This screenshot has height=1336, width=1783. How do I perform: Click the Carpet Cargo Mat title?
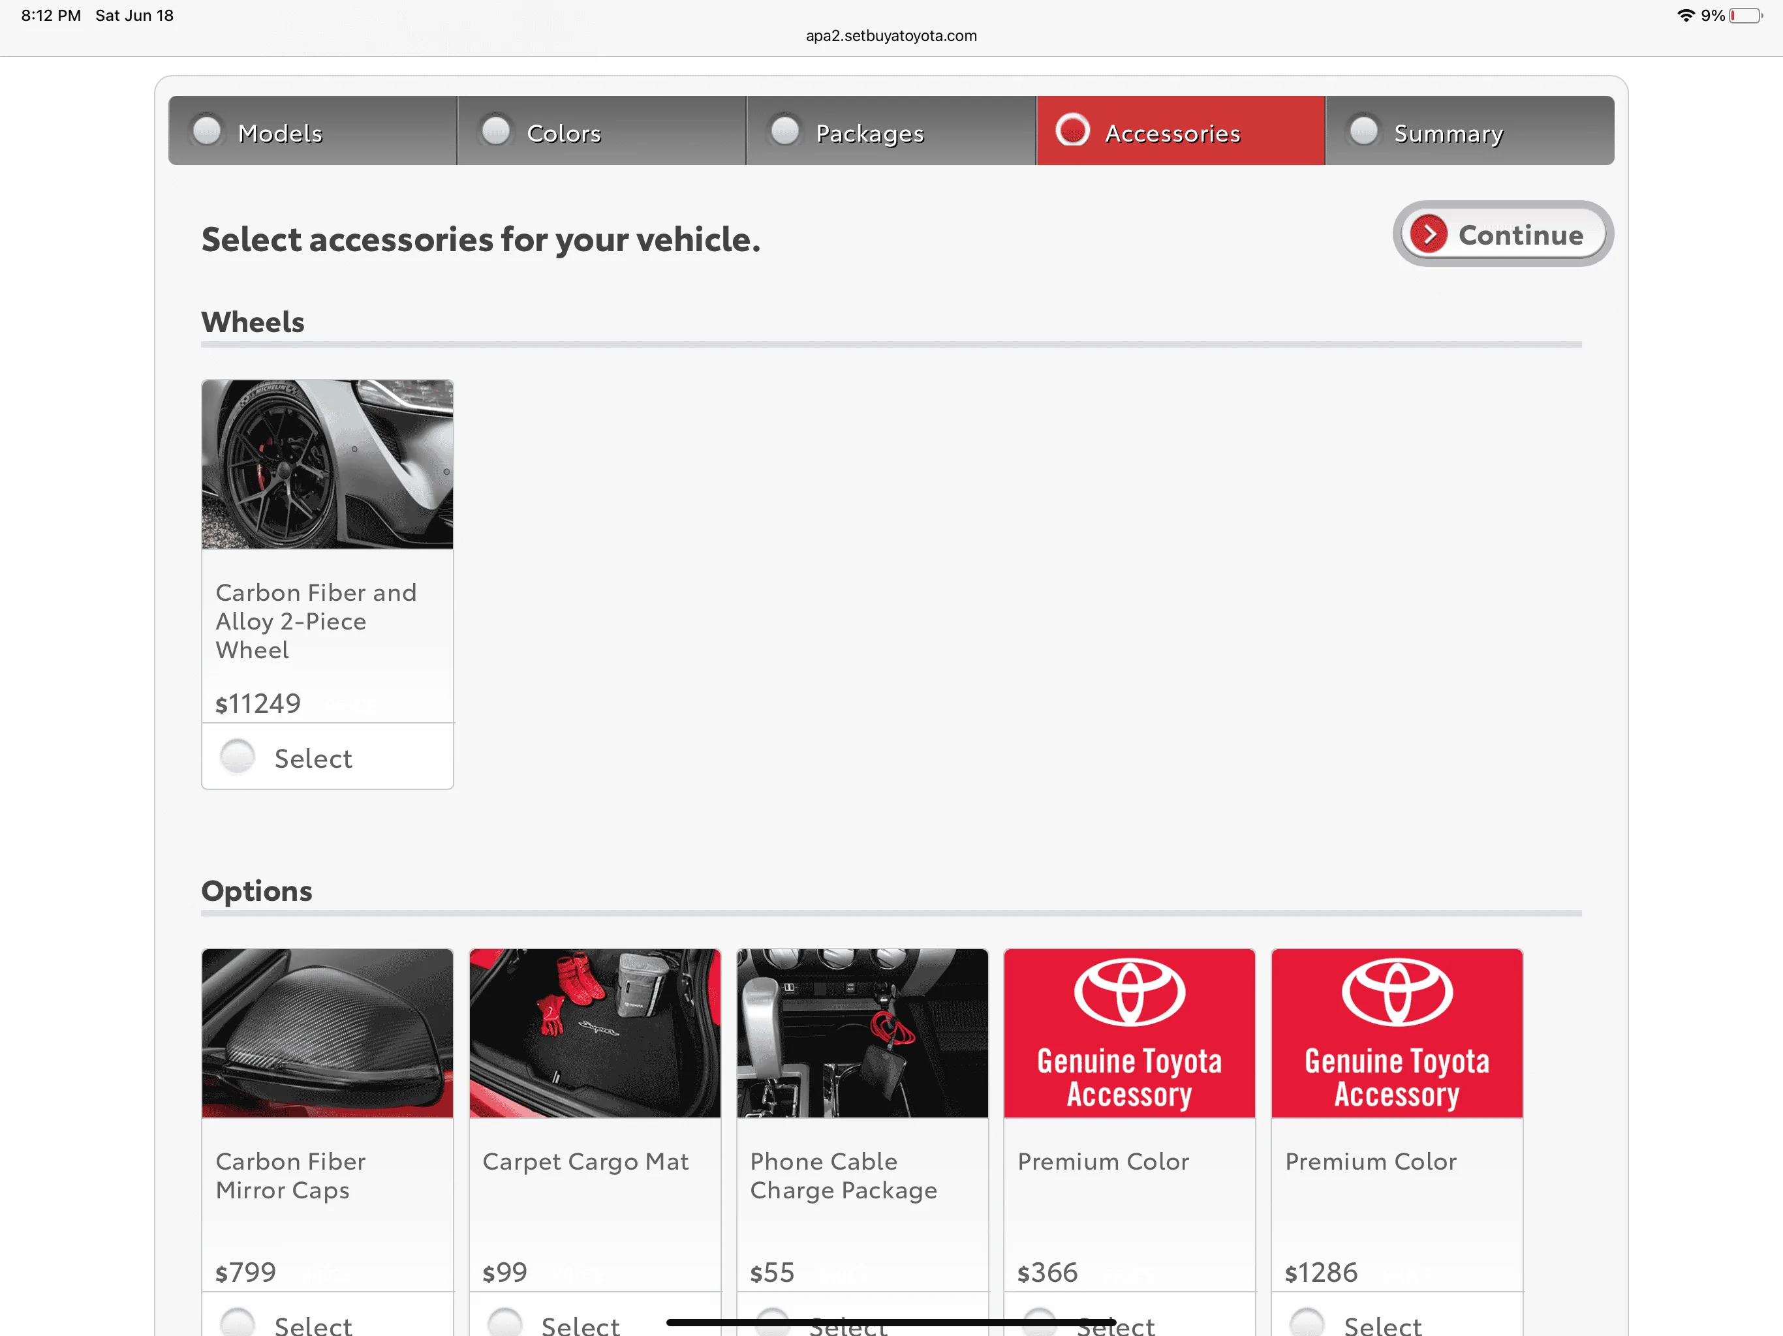[x=586, y=1162]
